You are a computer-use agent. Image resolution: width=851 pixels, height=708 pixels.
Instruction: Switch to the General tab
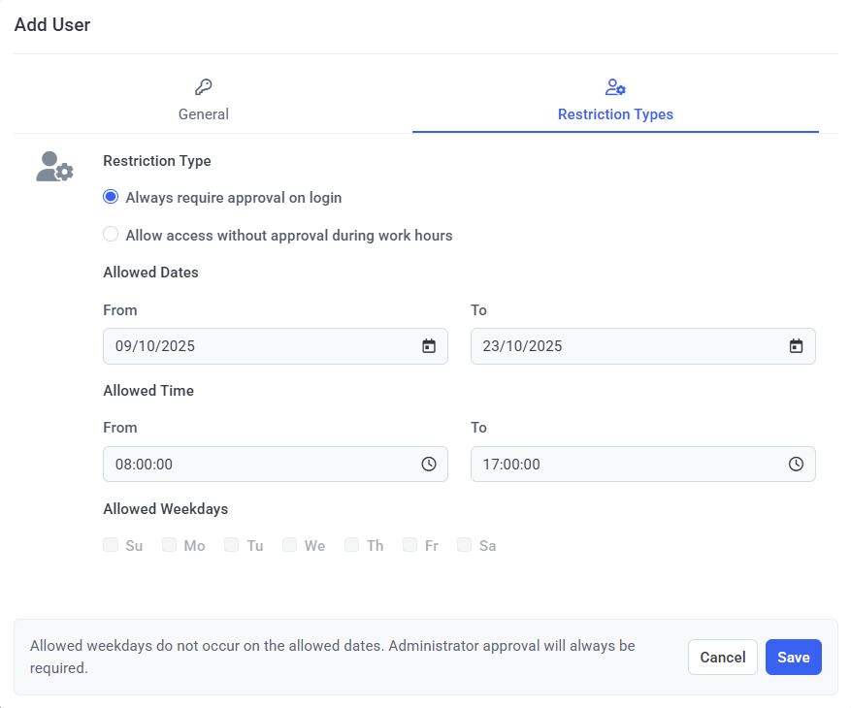click(203, 113)
